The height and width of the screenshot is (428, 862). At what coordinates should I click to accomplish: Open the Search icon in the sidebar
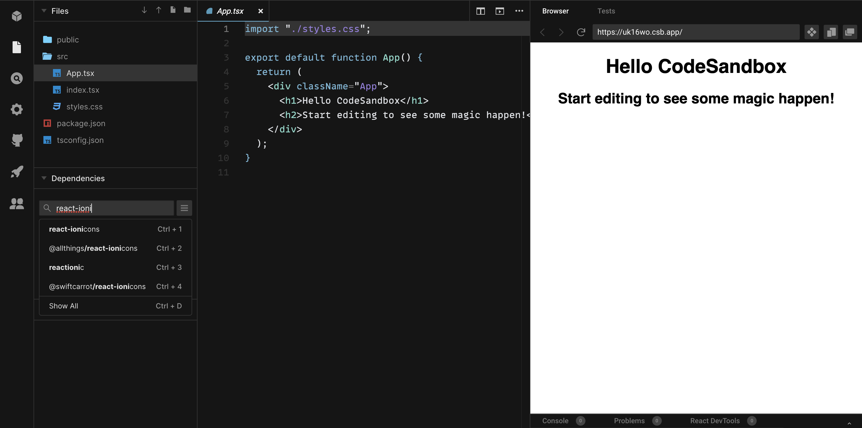click(x=16, y=79)
